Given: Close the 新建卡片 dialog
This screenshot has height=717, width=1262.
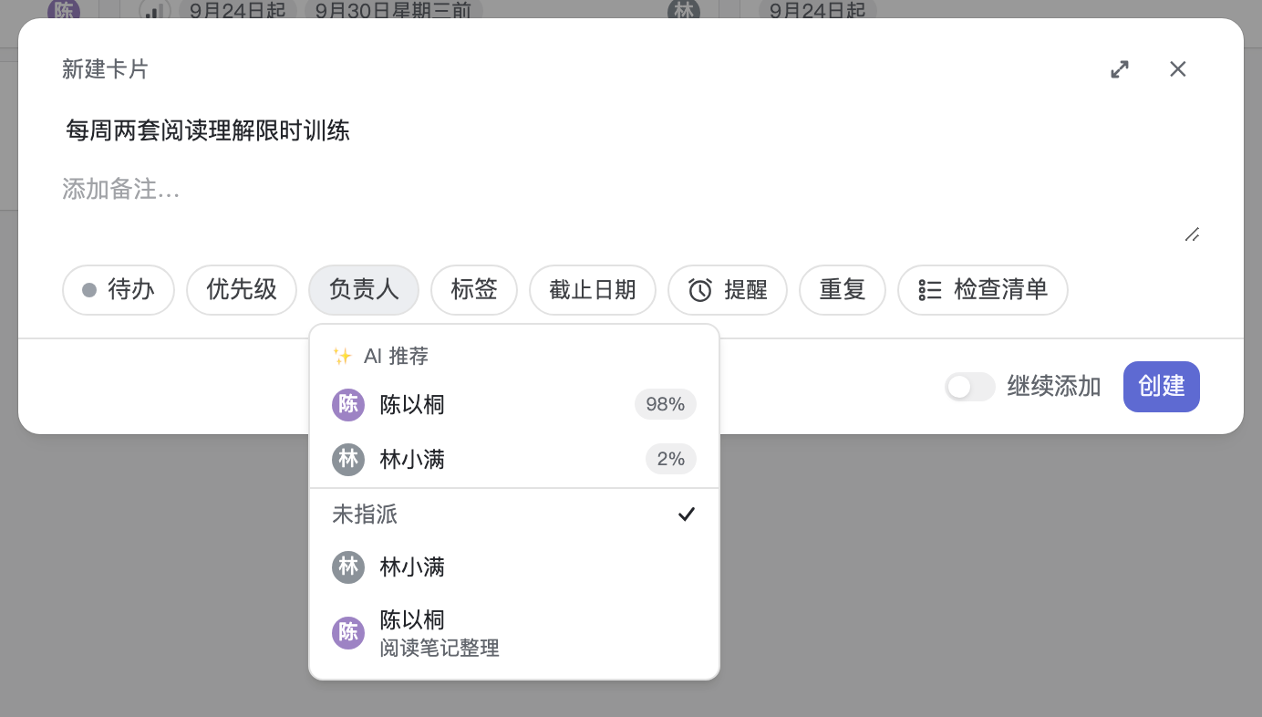Looking at the screenshot, I should click(x=1178, y=69).
